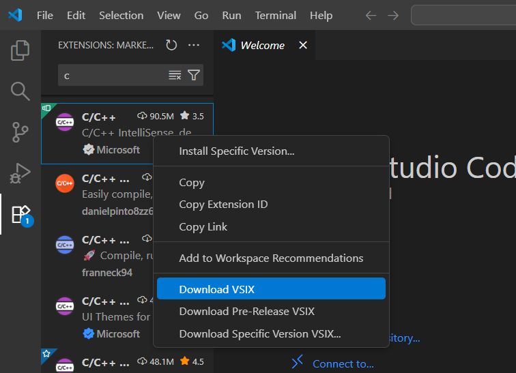
Task: Choose Install Specific Version option
Action: tap(236, 151)
